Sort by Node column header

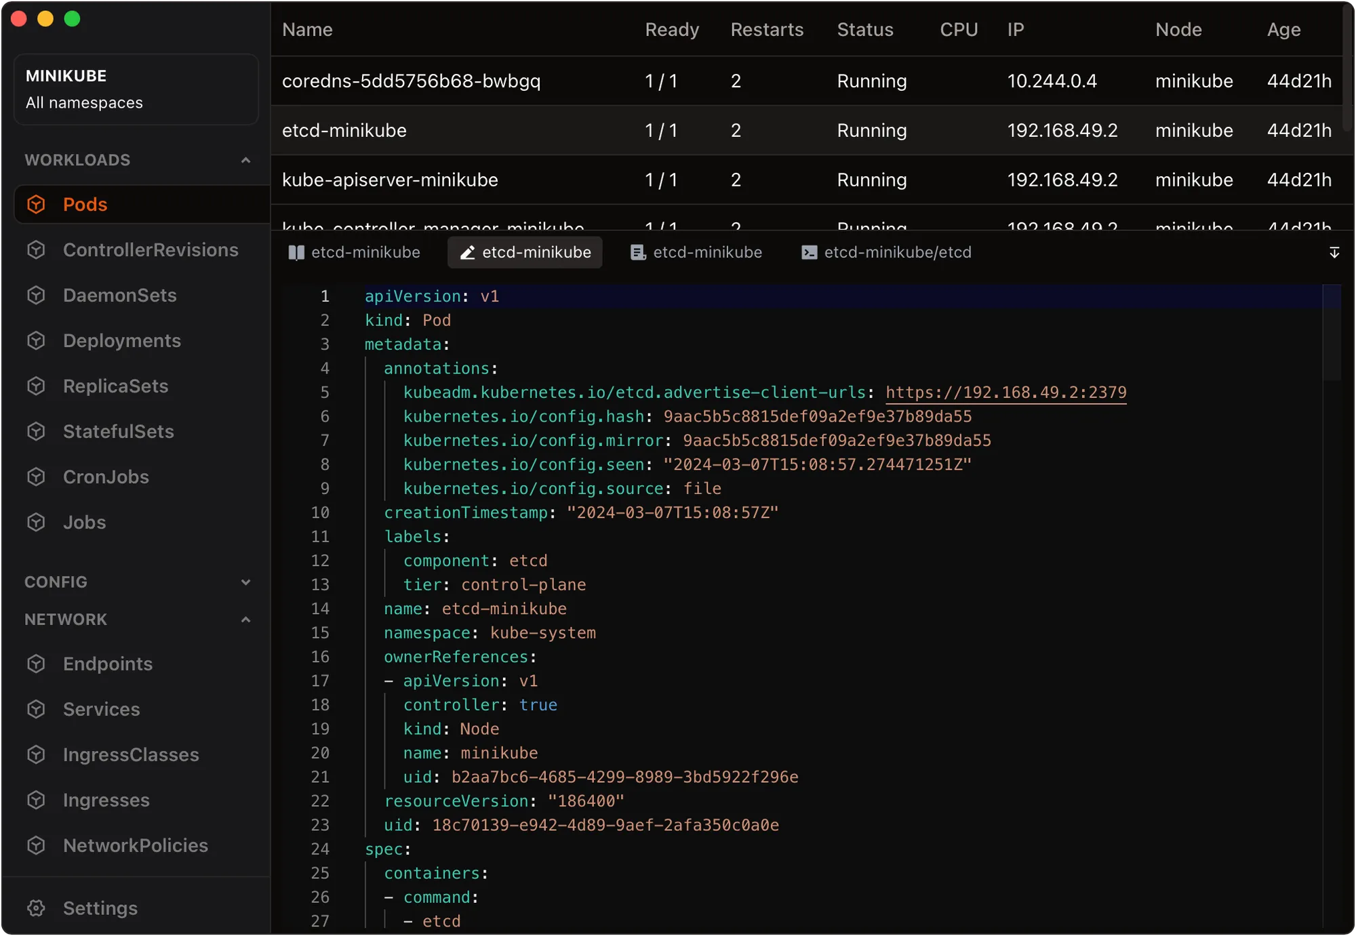coord(1178,29)
